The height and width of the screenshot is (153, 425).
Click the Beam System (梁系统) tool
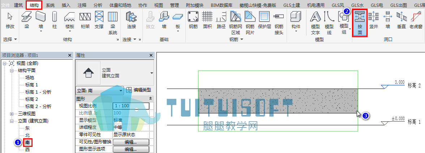tap(112, 23)
